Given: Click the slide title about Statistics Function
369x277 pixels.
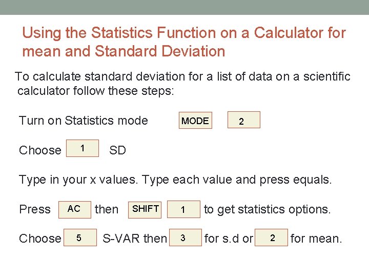Looking at the screenshot, I should pos(184,42).
